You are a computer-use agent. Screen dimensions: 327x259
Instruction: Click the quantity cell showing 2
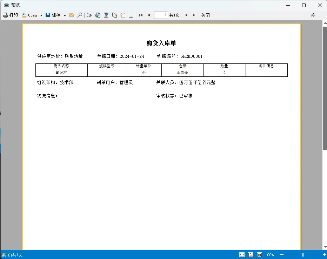pos(225,73)
